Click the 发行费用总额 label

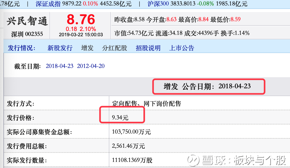(x=27, y=146)
